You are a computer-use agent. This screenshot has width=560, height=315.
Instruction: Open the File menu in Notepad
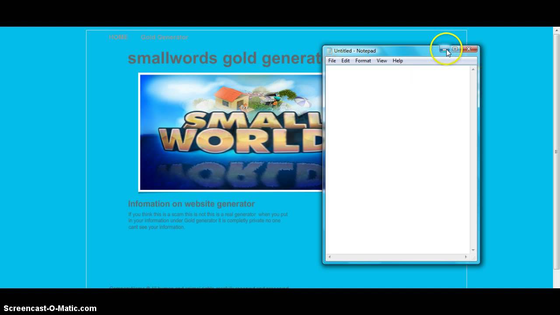[x=332, y=61]
